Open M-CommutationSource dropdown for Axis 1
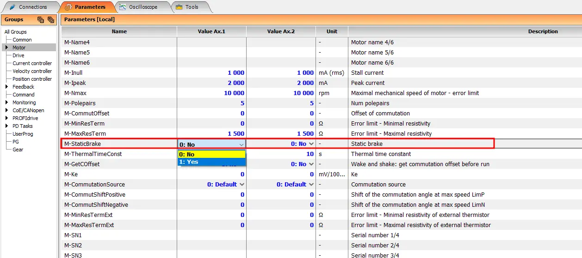 [241, 185]
